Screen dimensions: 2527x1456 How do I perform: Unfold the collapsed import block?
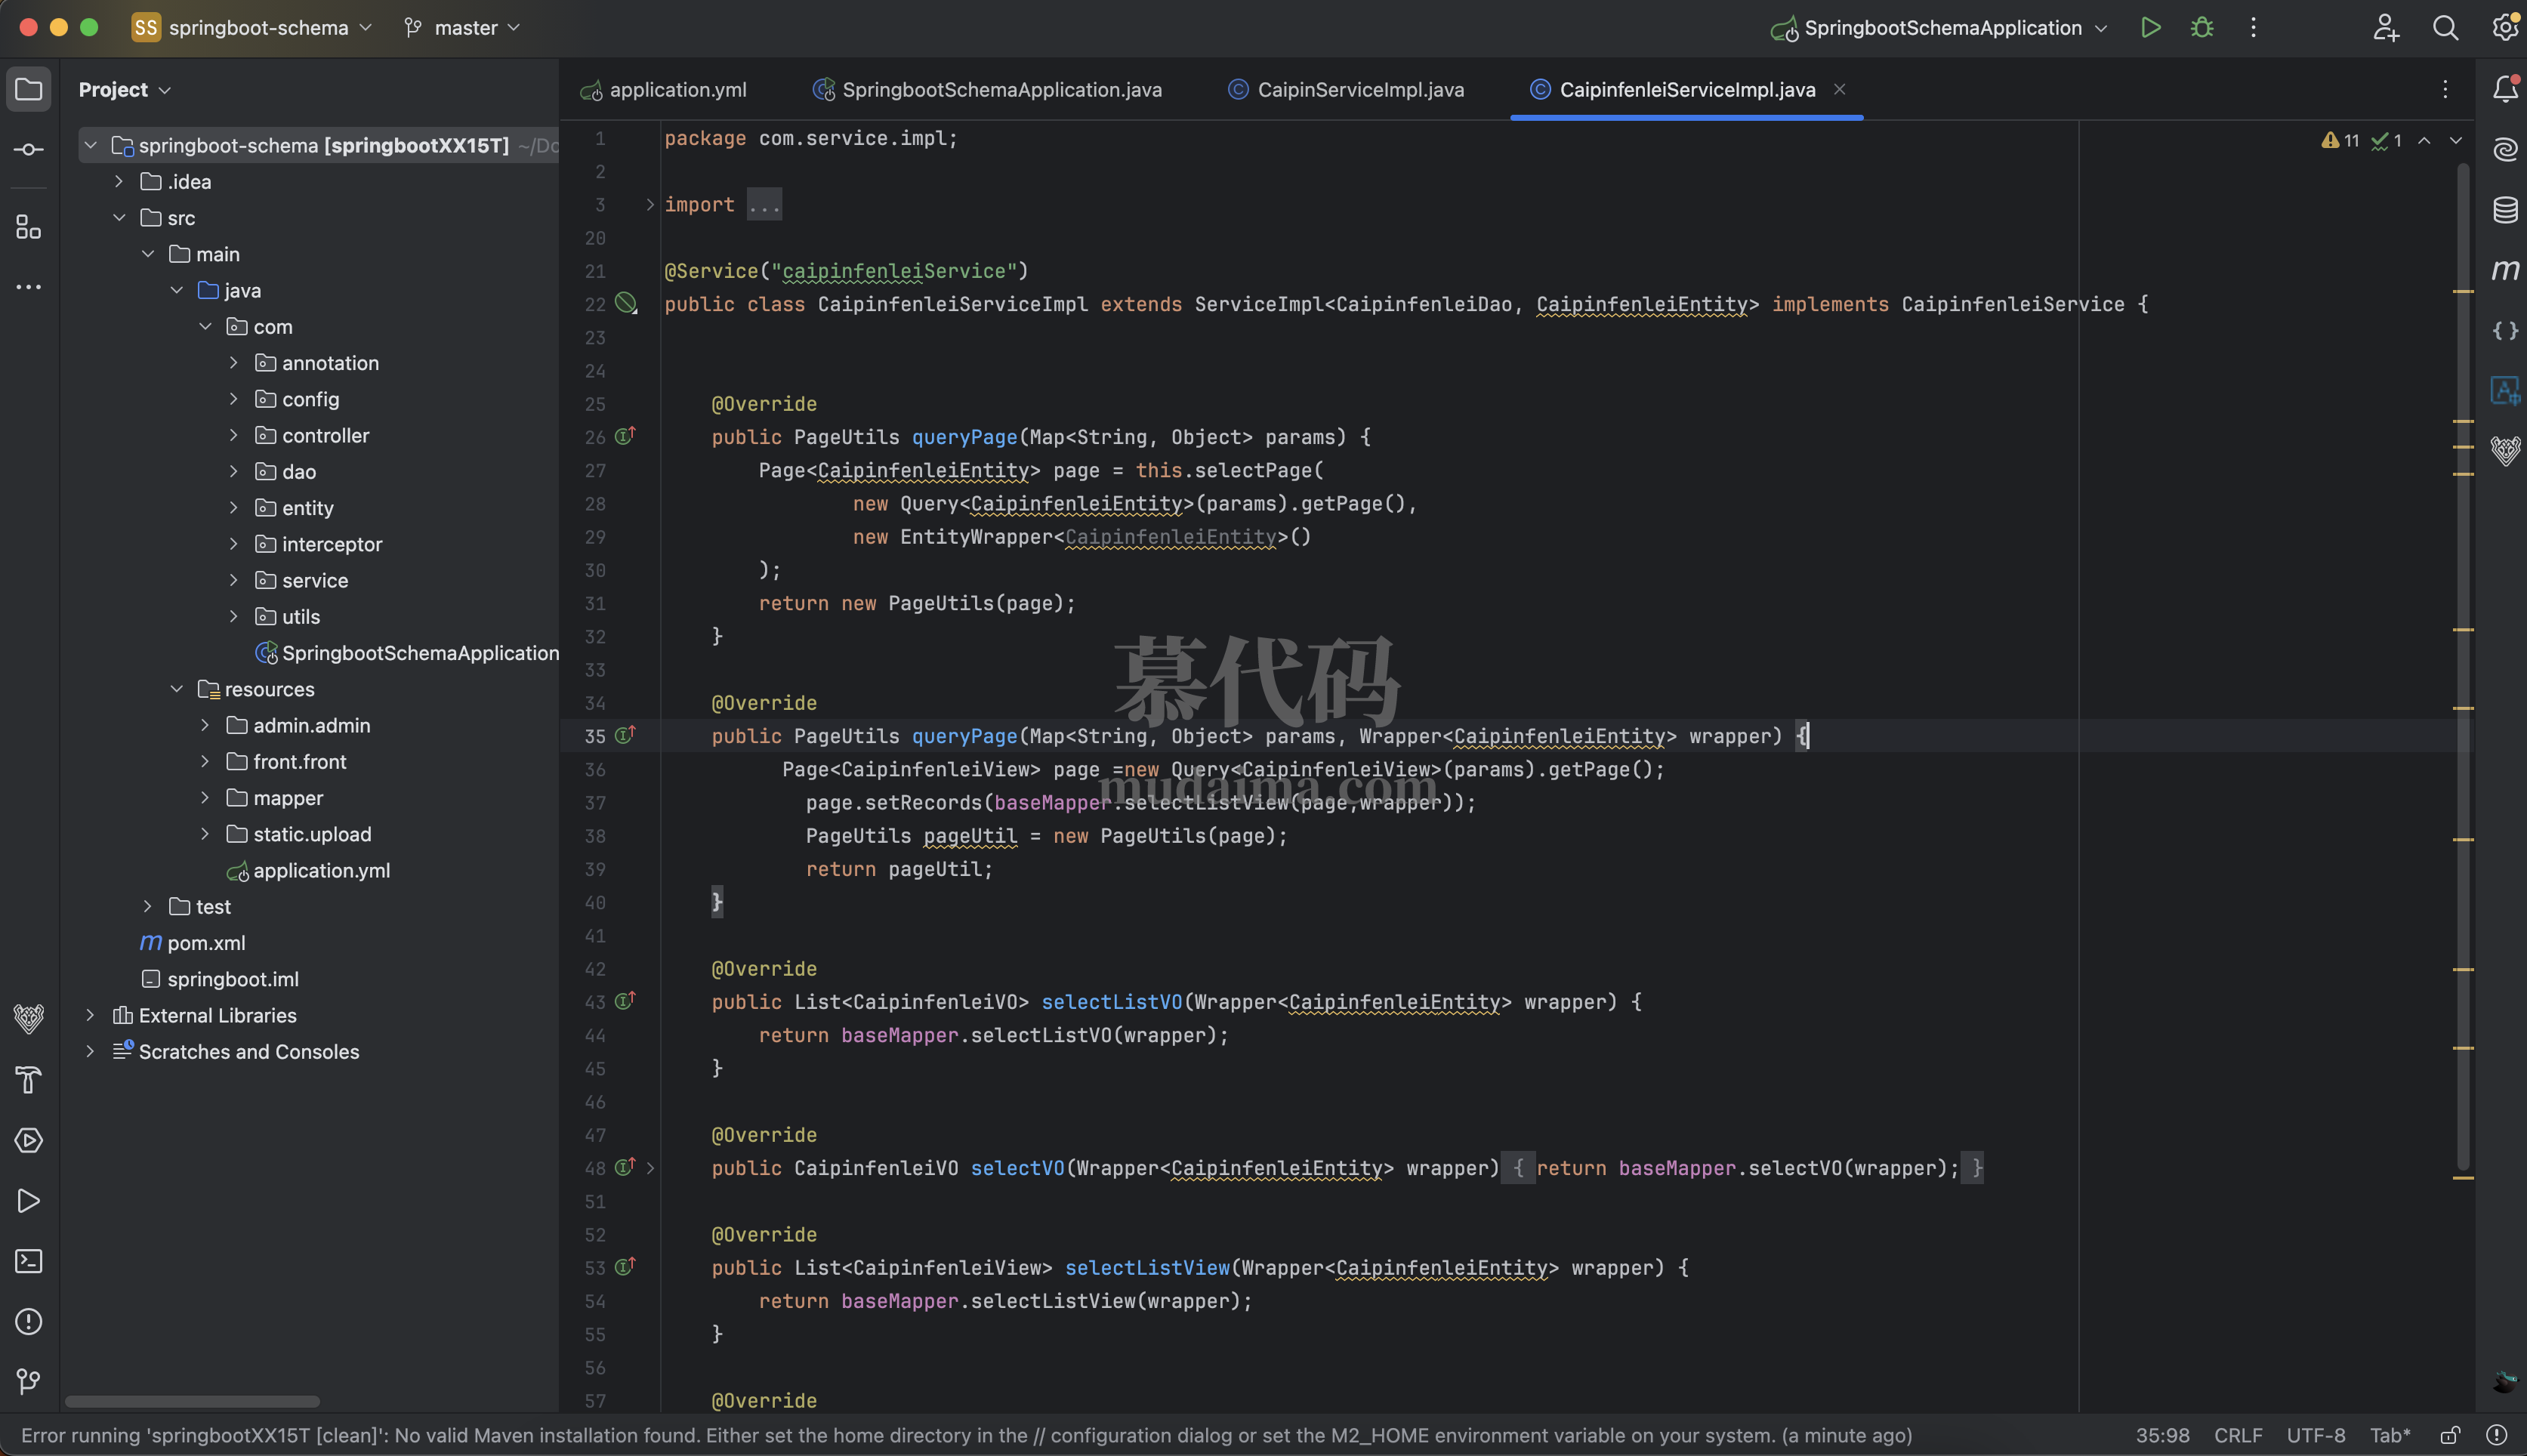650,205
